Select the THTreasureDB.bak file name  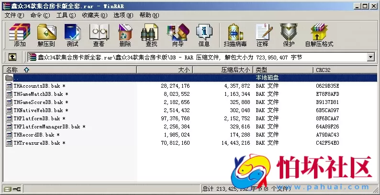[x=40, y=143]
